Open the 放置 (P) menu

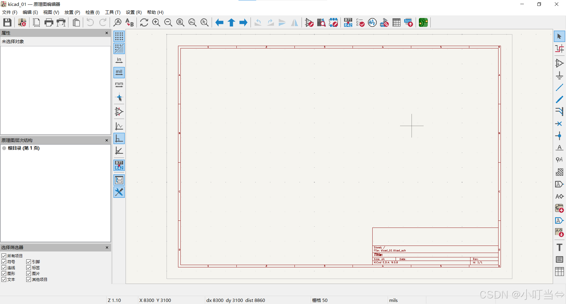click(x=72, y=12)
